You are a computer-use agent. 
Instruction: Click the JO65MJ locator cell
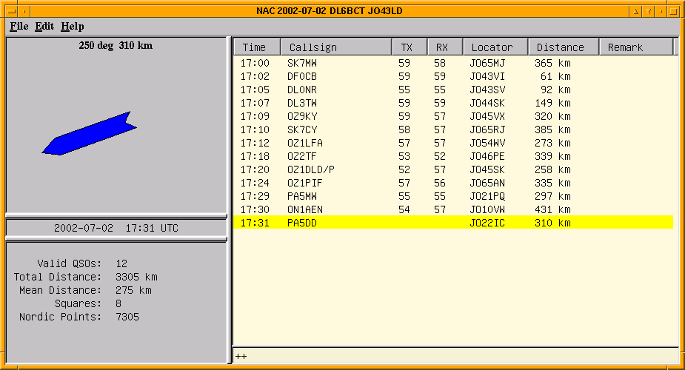coord(487,63)
